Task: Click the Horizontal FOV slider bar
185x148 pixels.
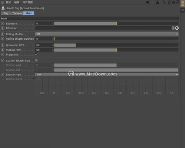Action: click(116, 45)
